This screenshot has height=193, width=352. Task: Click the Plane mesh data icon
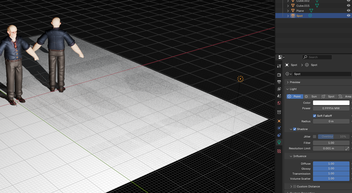click(311, 11)
